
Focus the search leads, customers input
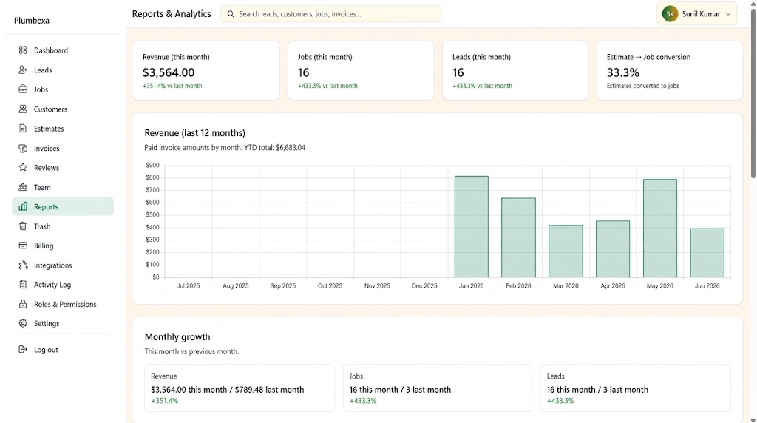[x=330, y=14]
